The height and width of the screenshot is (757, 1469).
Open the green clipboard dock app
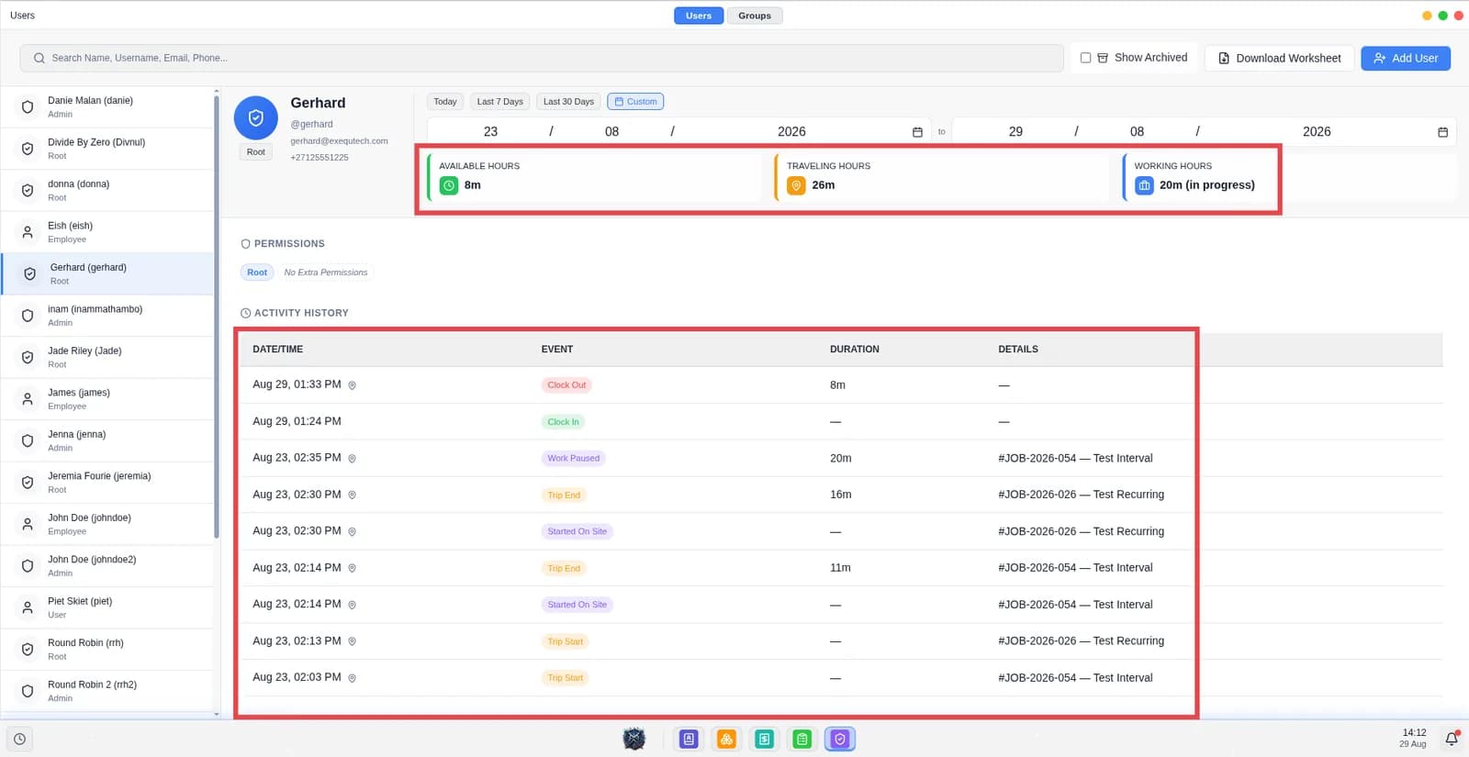(802, 739)
